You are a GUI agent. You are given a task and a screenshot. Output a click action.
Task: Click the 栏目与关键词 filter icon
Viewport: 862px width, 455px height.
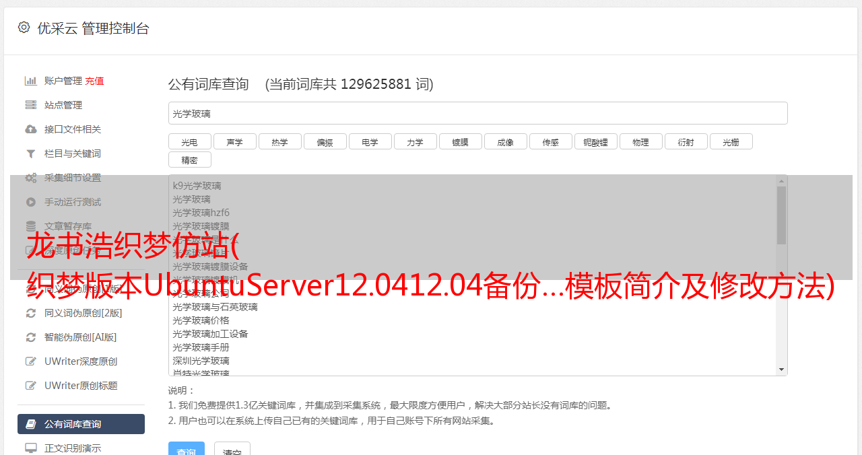[x=31, y=153]
